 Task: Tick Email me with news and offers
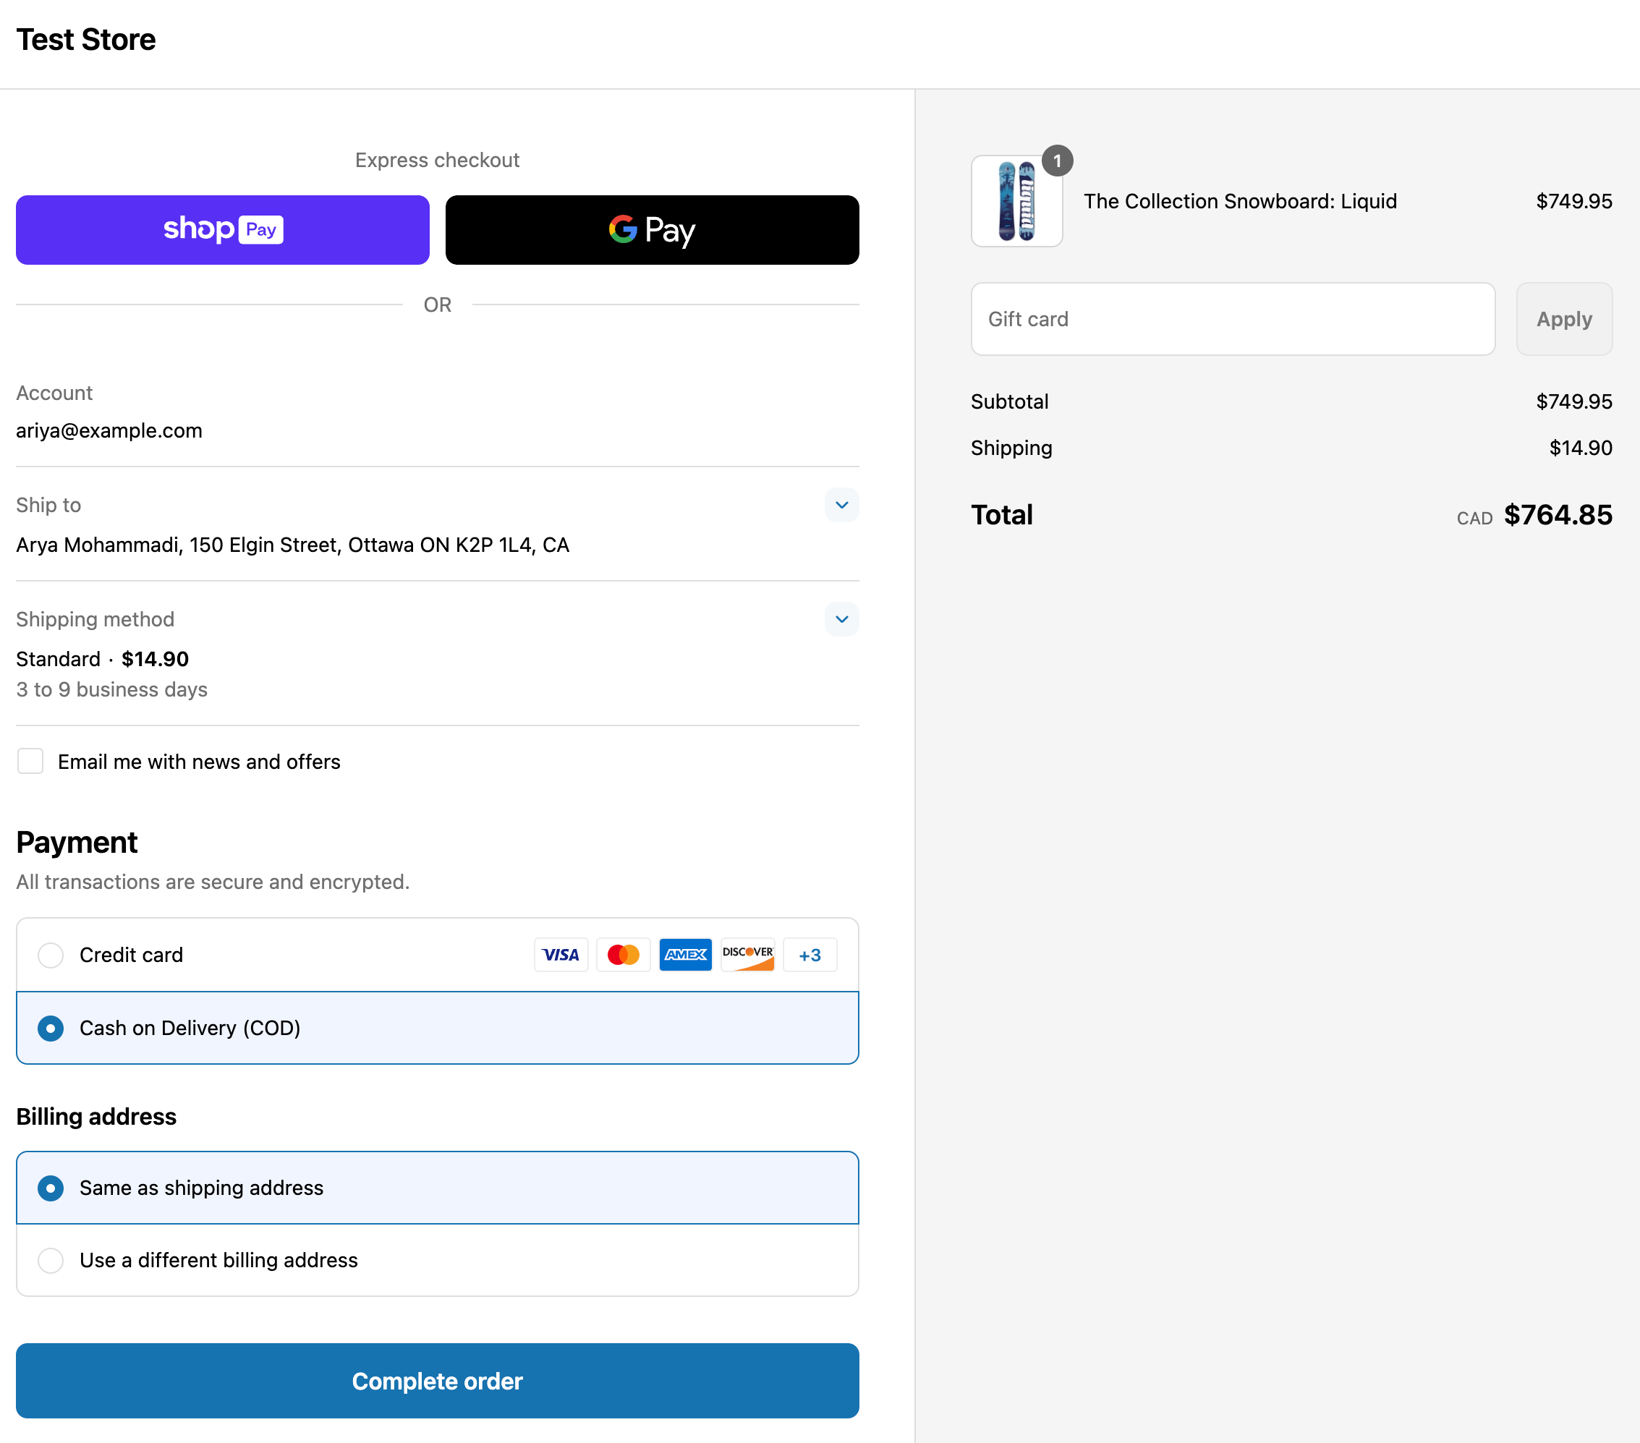[x=30, y=760]
